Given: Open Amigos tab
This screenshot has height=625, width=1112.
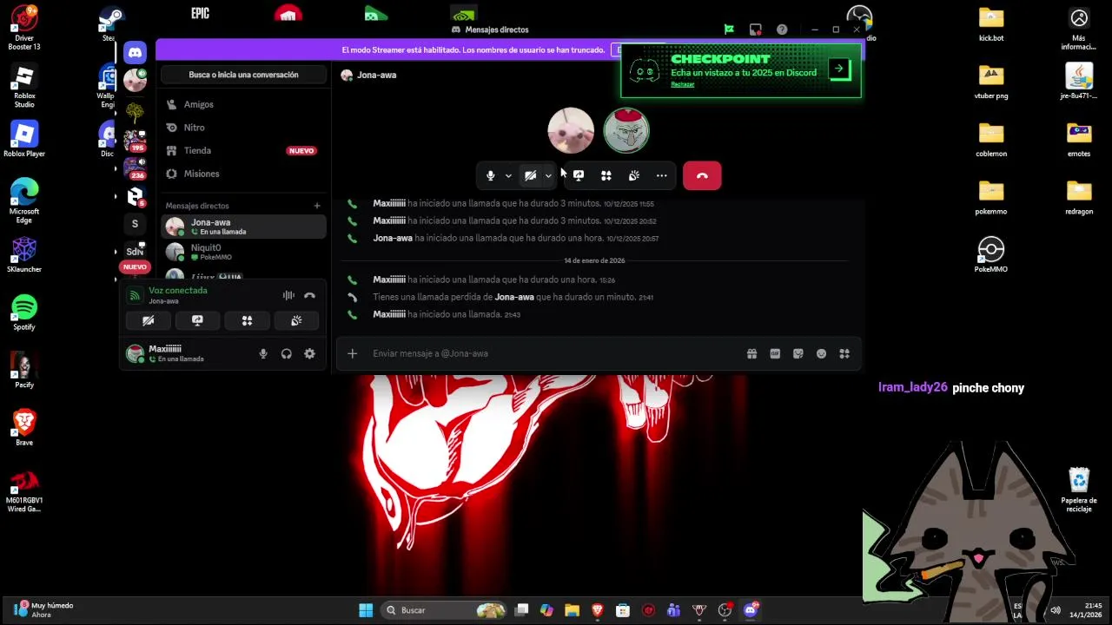Looking at the screenshot, I should 243,104.
